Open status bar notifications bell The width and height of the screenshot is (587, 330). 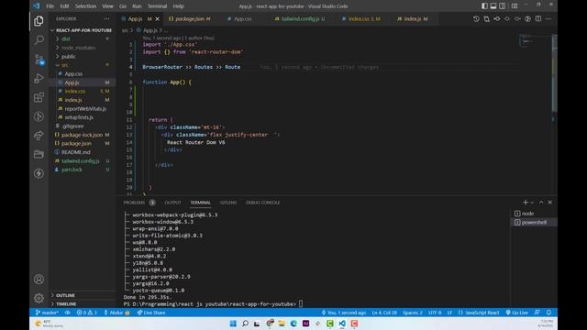click(x=548, y=313)
